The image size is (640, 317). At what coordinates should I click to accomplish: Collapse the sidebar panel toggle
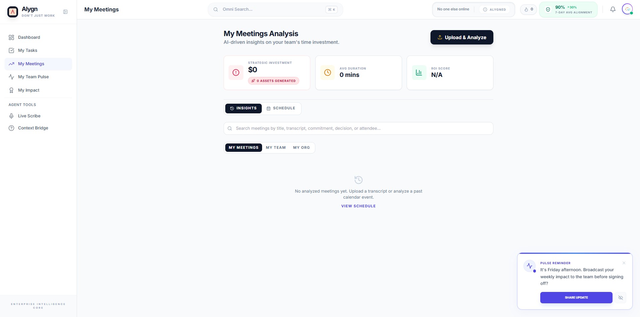click(65, 12)
